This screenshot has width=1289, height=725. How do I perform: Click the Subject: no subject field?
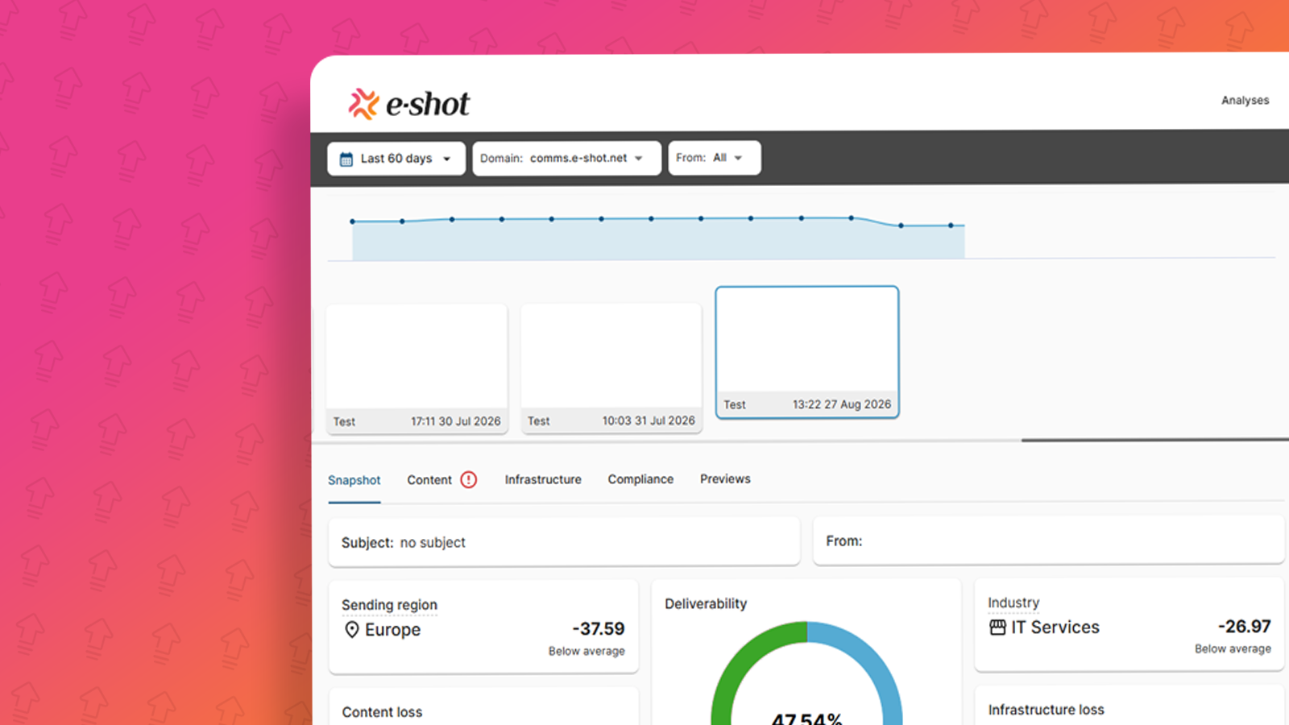point(564,542)
